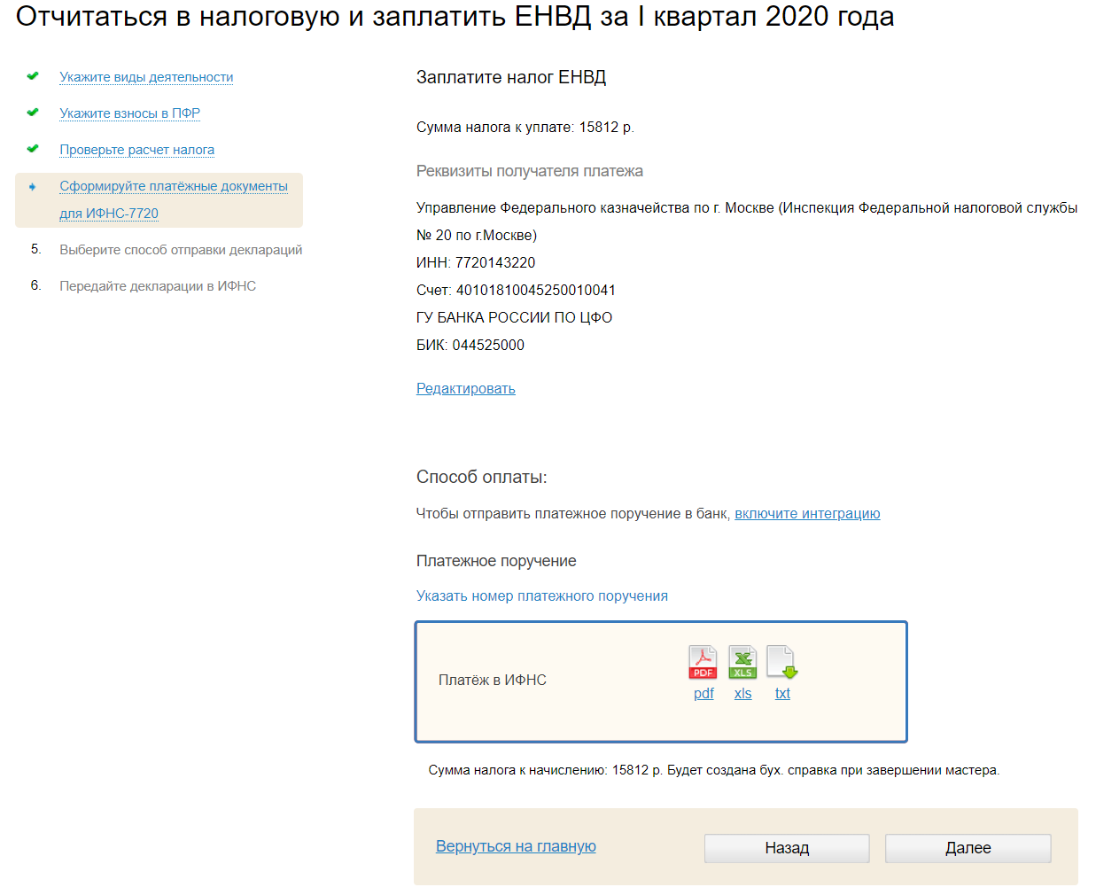This screenshot has width=1096, height=895.
Task: Open the xls download link
Action: pyautogui.click(x=742, y=694)
